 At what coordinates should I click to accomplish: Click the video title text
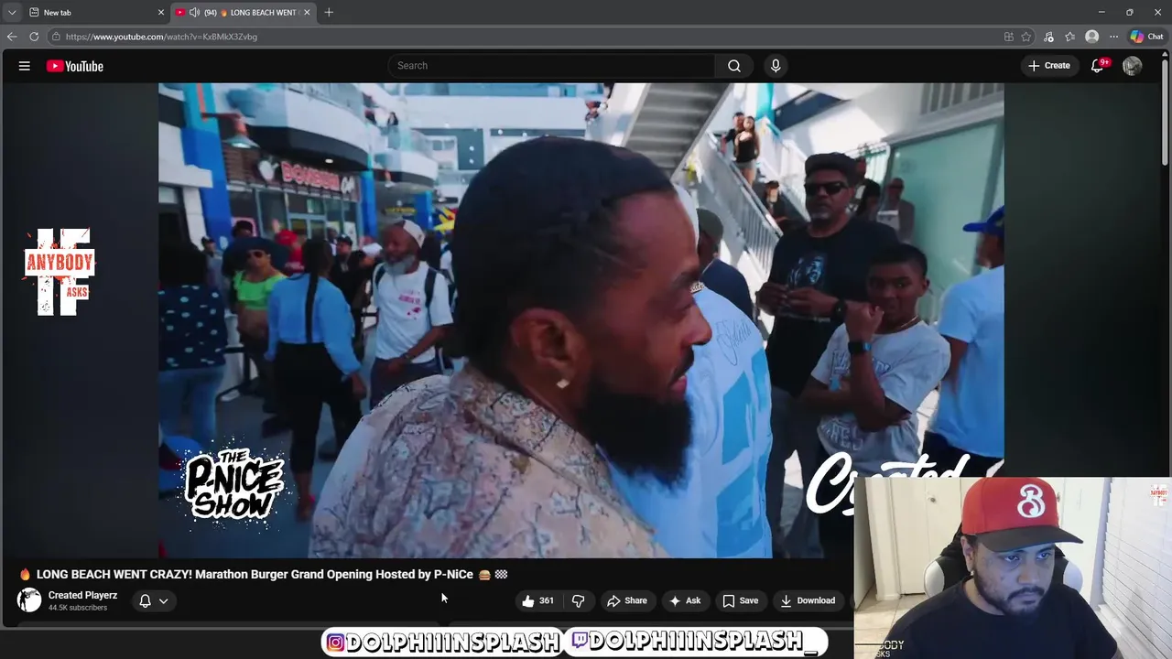264,574
